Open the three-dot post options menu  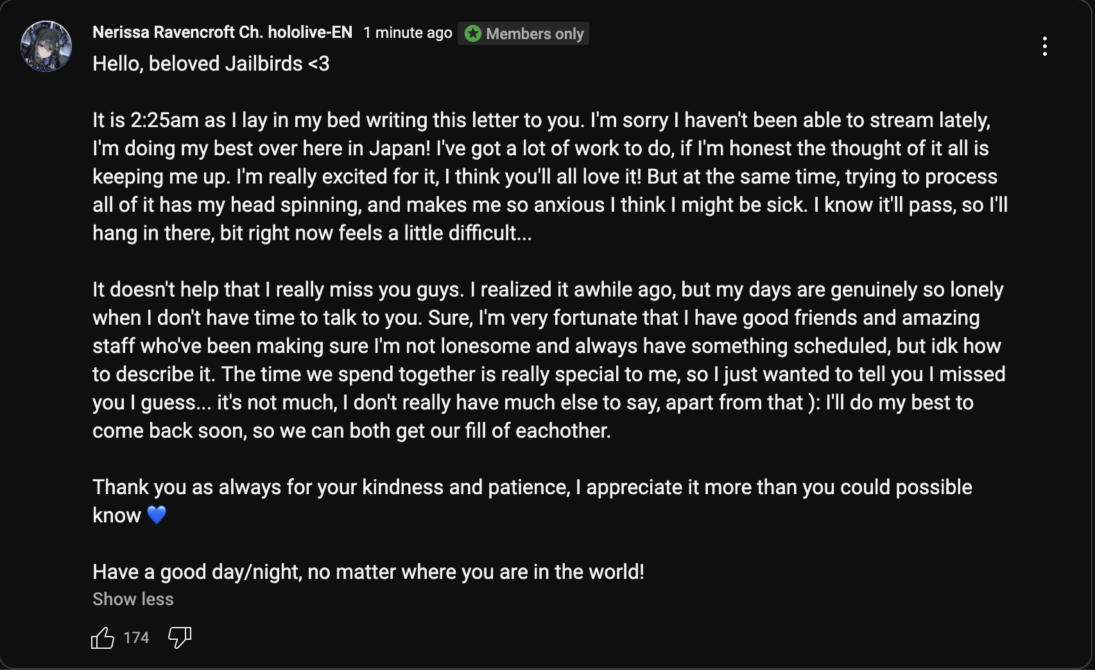point(1045,46)
